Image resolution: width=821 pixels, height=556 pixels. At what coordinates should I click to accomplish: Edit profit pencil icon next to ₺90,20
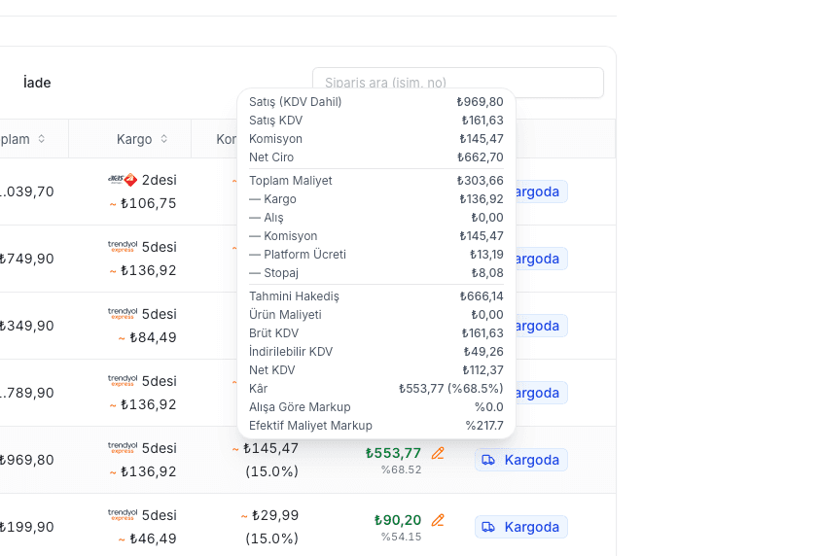pos(438,520)
